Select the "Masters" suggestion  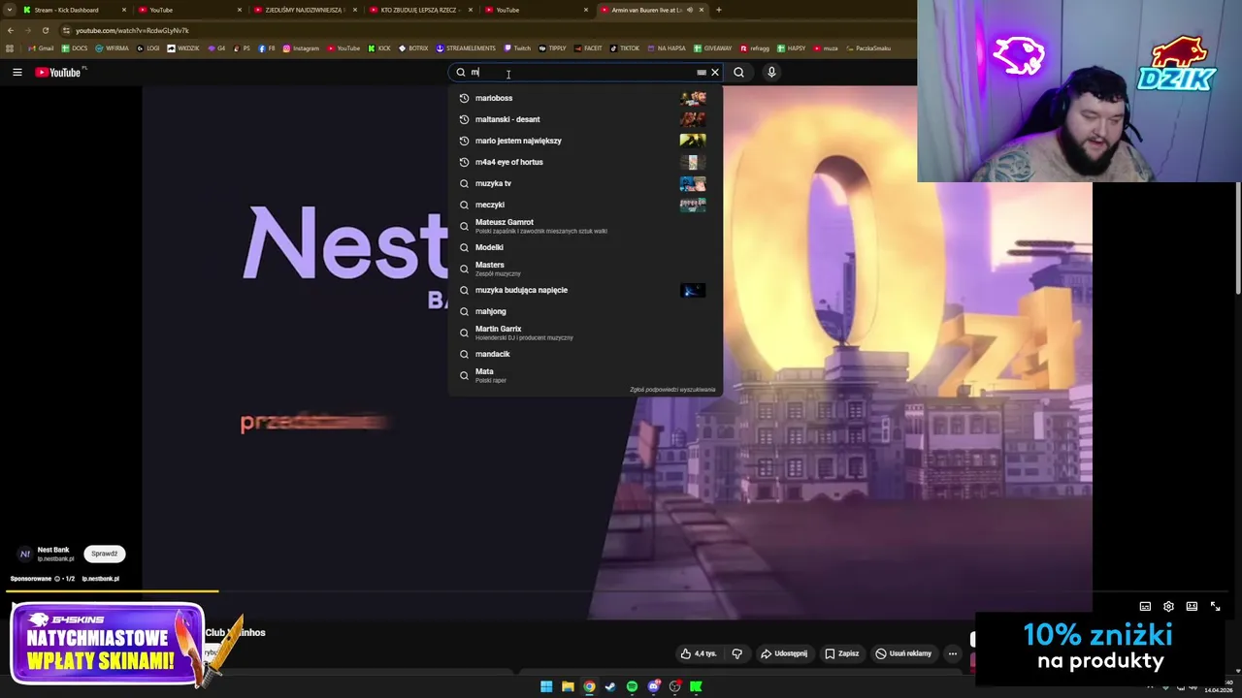585,269
